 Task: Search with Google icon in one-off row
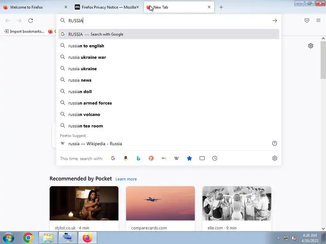[x=113, y=158]
